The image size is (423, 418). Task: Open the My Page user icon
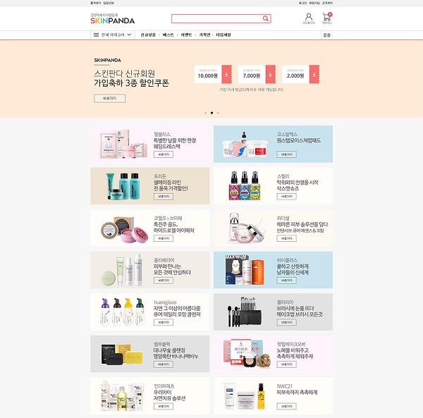click(309, 18)
